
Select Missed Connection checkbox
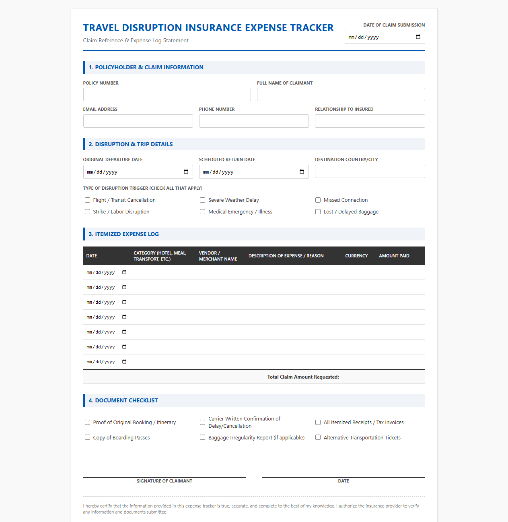[318, 200]
